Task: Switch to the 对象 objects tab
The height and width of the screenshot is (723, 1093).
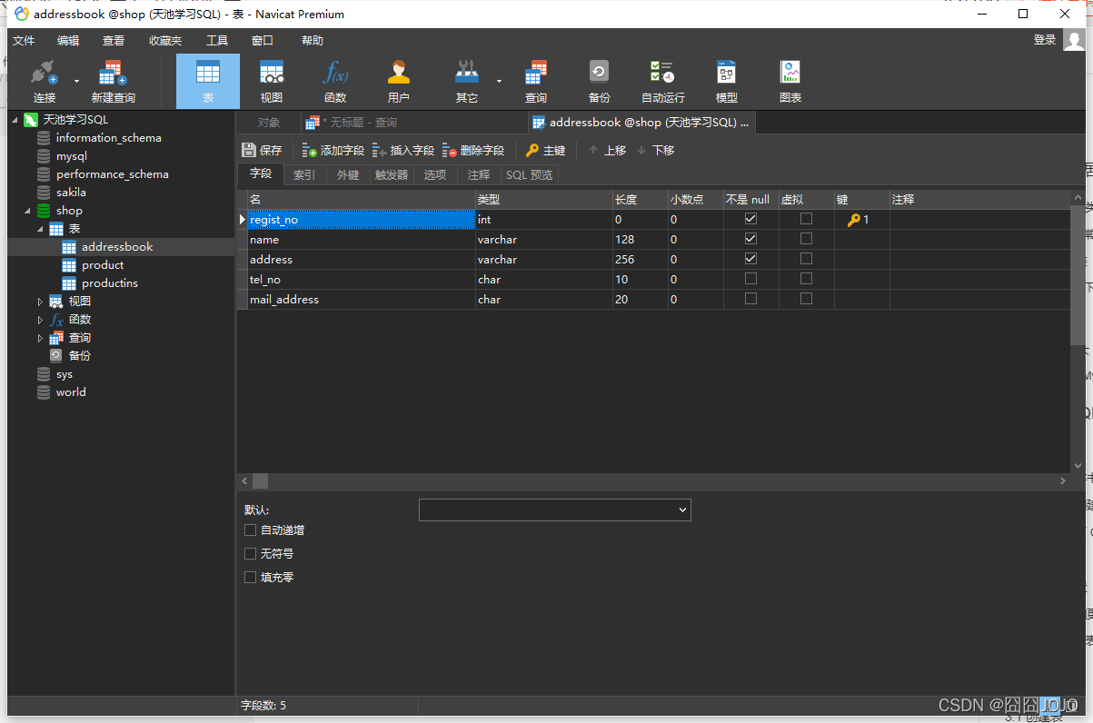Action: click(268, 123)
